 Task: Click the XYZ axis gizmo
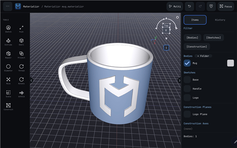(x=154, y=40)
